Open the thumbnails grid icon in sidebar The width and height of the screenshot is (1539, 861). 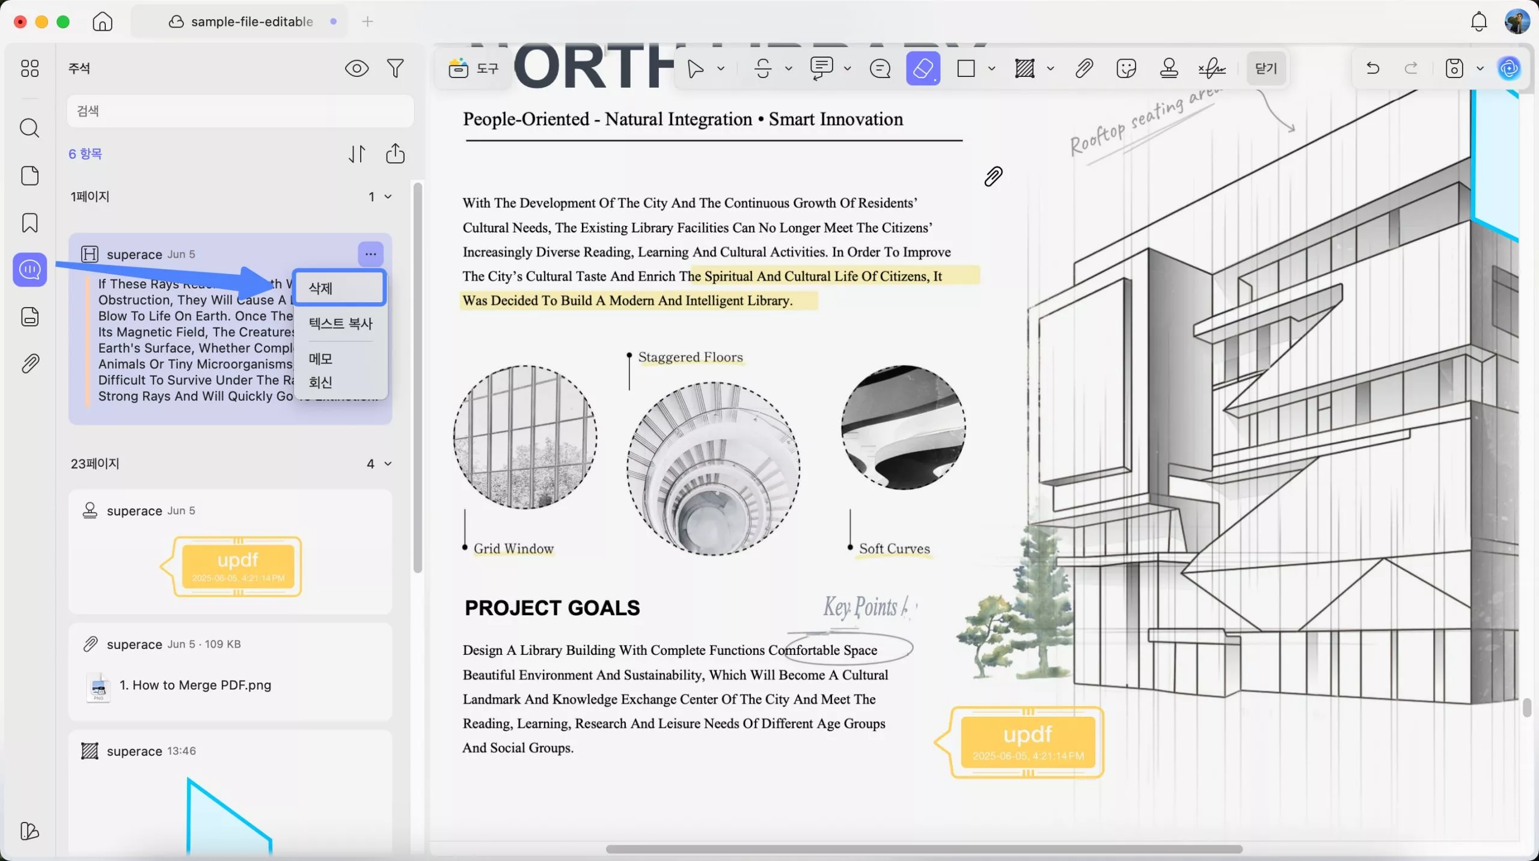[29, 68]
